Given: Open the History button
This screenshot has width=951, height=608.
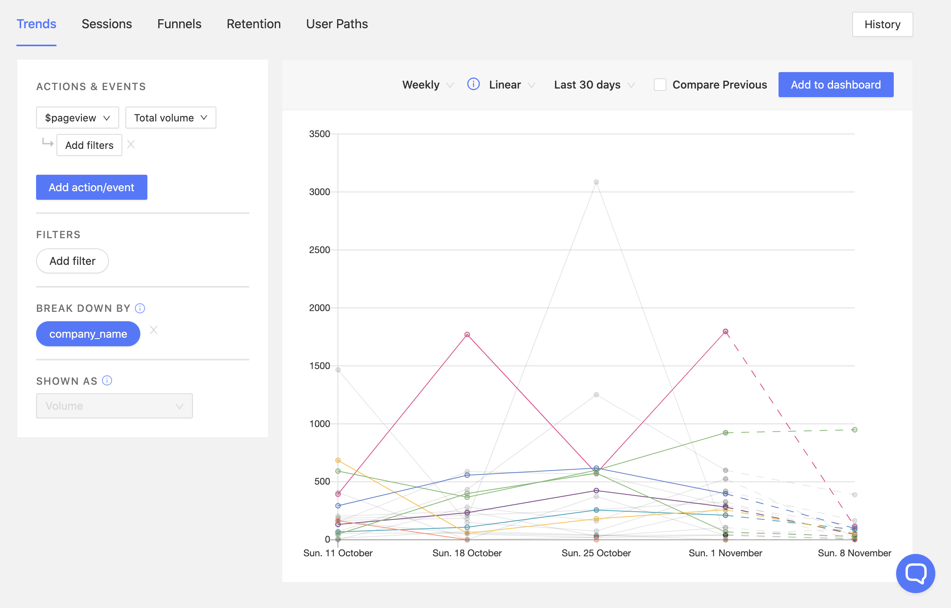Looking at the screenshot, I should 882,24.
